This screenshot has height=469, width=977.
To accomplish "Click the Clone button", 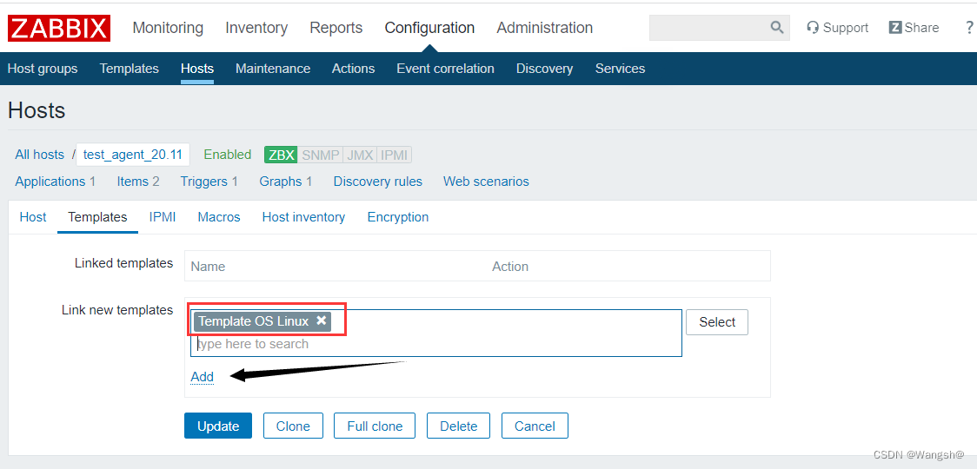I will click(x=294, y=426).
